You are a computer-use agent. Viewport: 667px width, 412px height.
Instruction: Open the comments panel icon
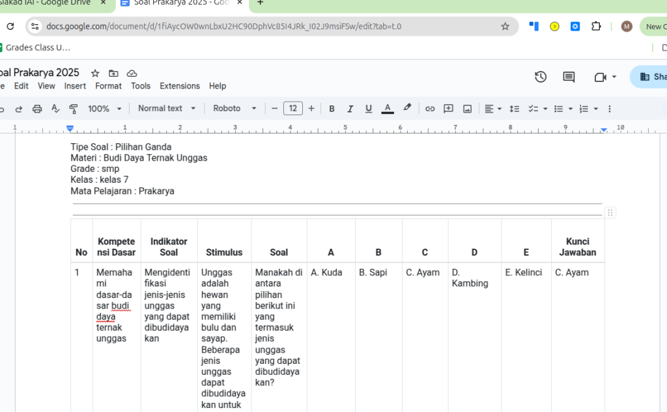tap(569, 77)
